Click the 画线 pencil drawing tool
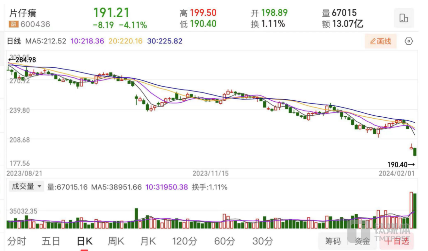The height and width of the screenshot is (251, 428). click(x=381, y=42)
